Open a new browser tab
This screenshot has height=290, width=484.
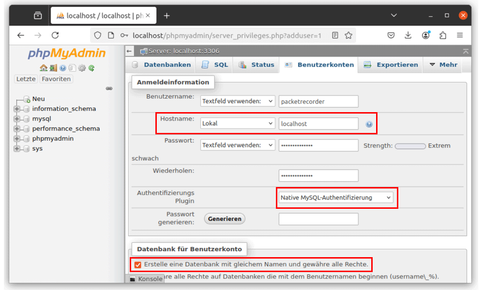tap(166, 15)
